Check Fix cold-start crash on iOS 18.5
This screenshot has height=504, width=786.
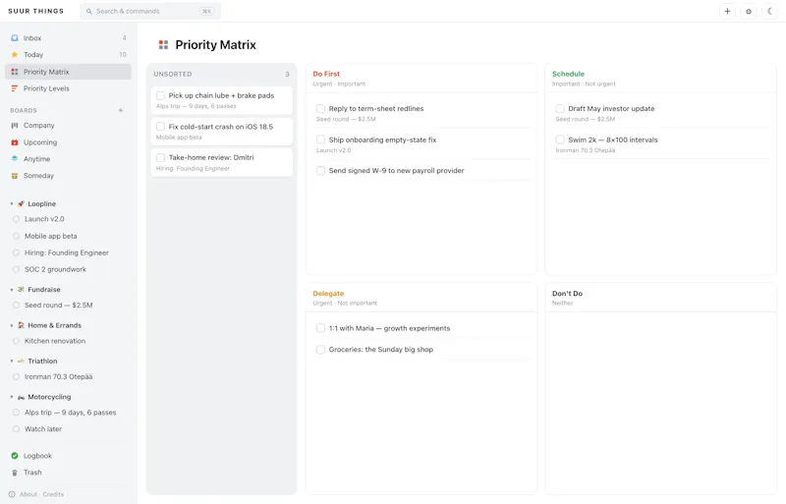(160, 127)
